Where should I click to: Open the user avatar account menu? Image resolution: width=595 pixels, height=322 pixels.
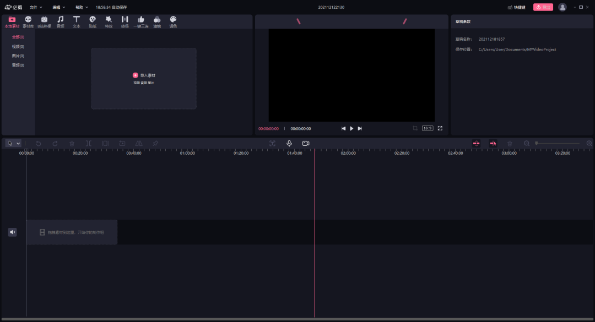coord(562,7)
